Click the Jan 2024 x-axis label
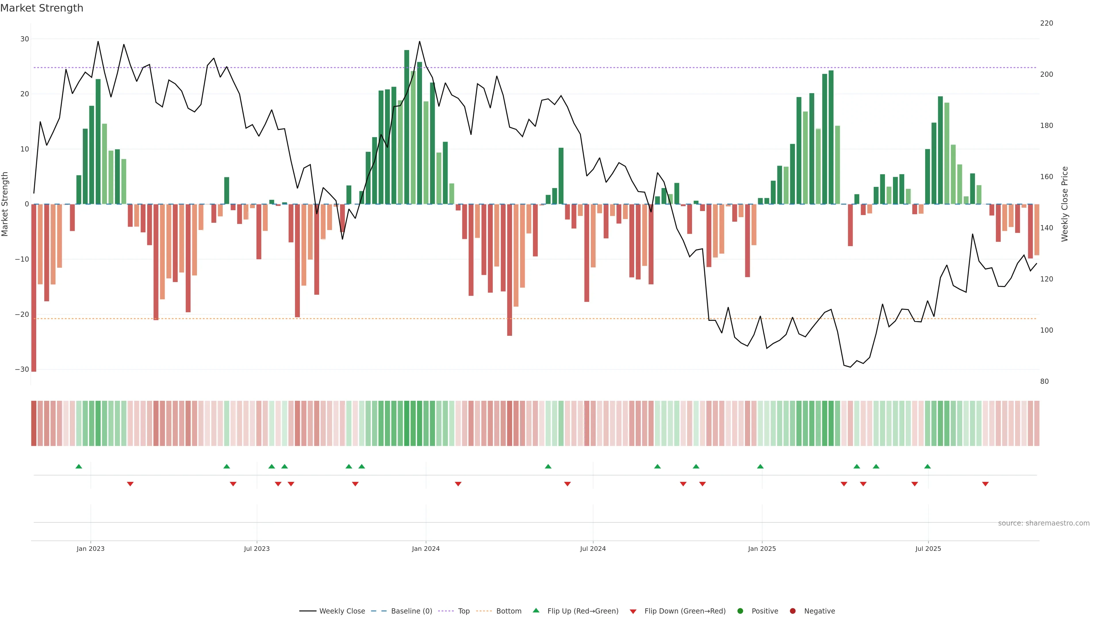This screenshot has width=1104, height=621. click(425, 549)
